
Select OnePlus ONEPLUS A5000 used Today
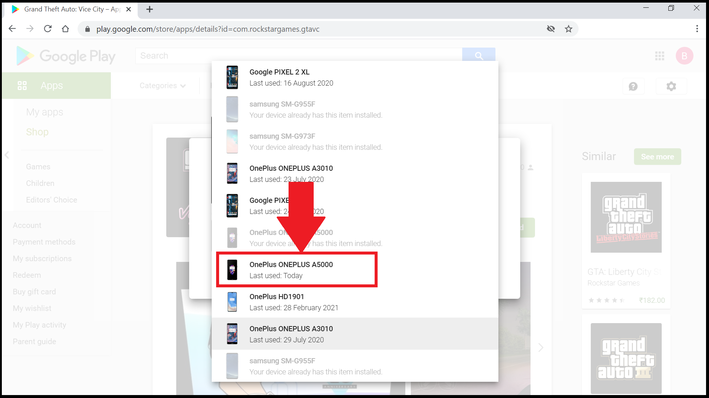355,270
